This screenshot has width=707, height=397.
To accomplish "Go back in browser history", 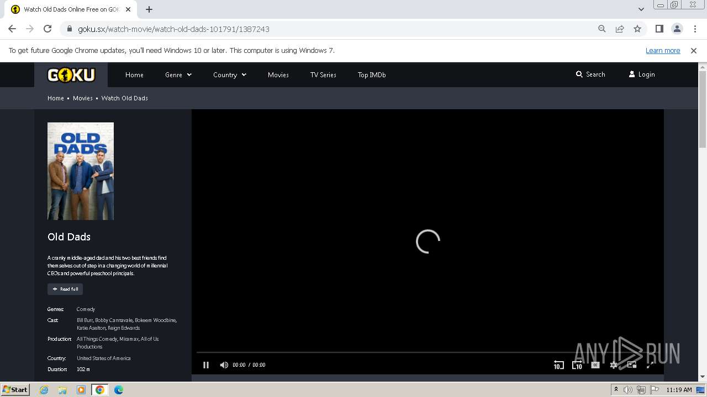I will [x=12, y=29].
